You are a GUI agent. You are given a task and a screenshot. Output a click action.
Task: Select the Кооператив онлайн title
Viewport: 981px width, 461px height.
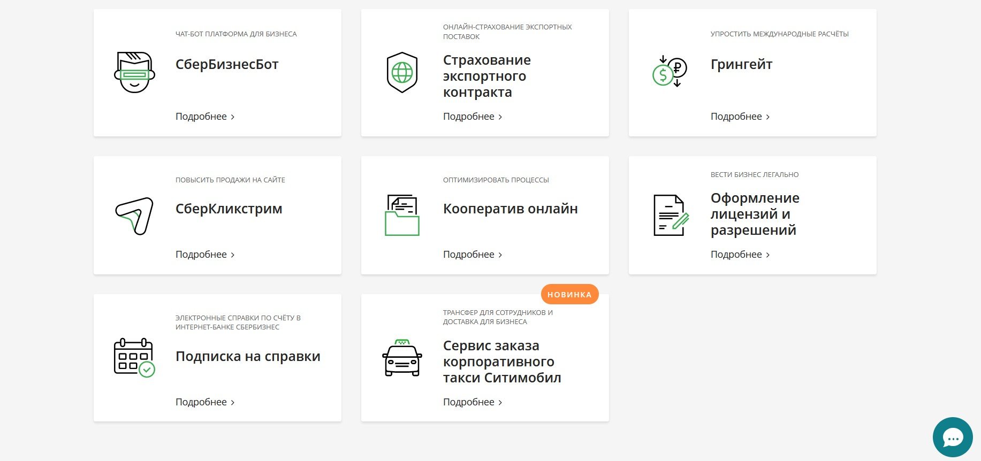510,209
